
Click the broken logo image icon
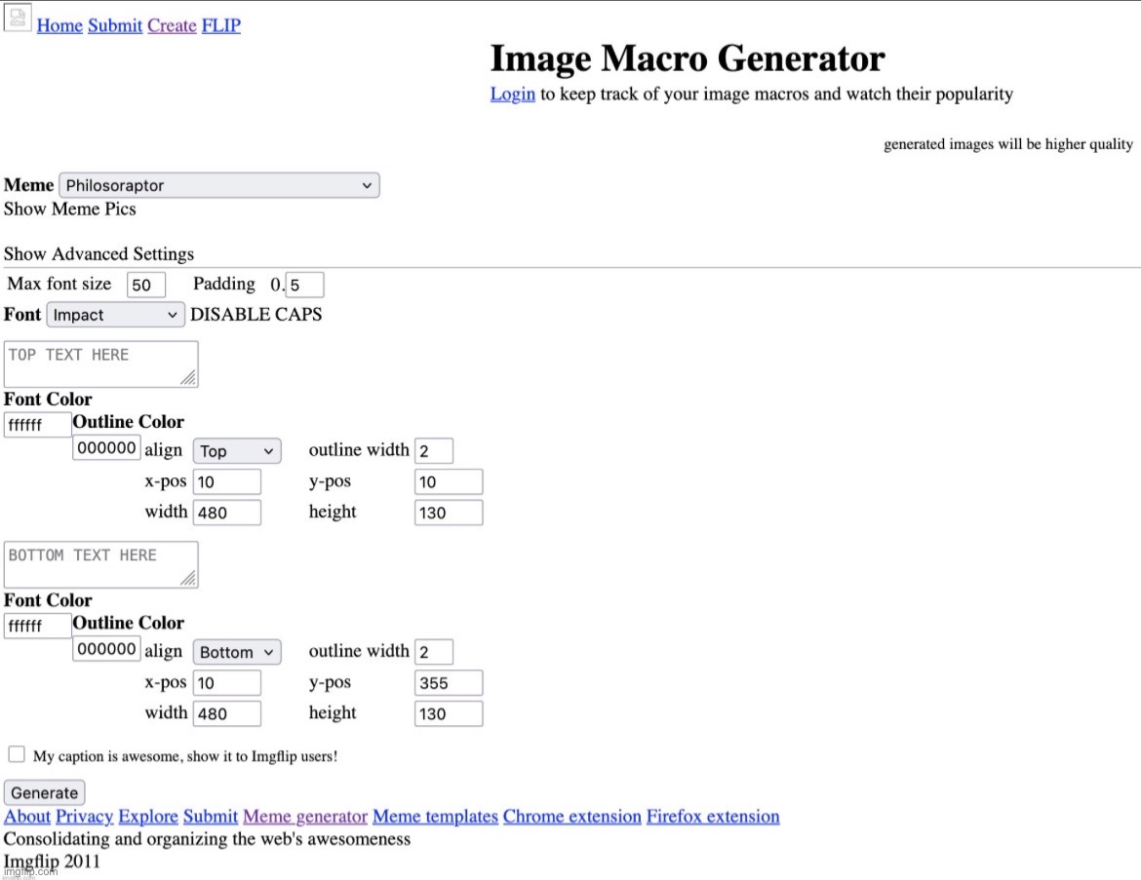18,18
